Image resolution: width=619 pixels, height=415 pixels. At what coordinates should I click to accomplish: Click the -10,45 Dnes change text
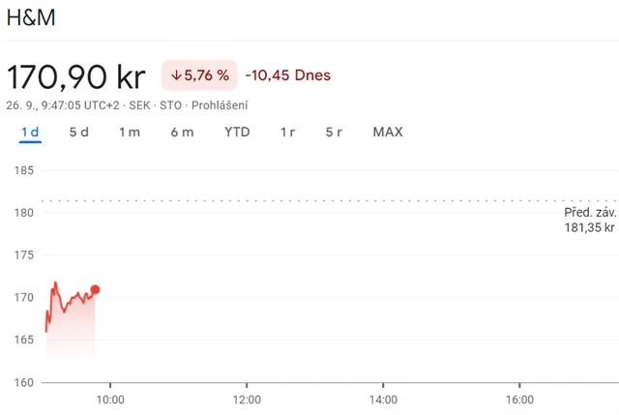(x=288, y=75)
